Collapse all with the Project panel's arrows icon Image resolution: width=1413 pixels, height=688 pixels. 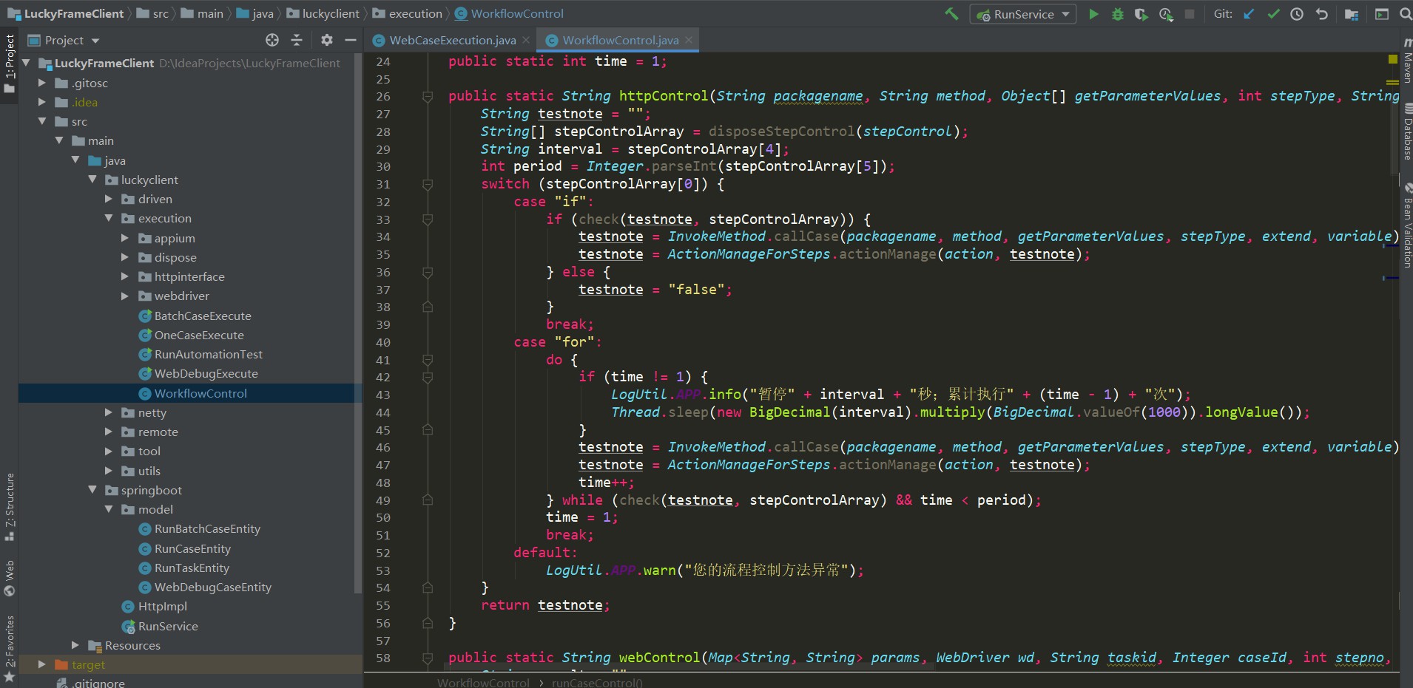(297, 40)
